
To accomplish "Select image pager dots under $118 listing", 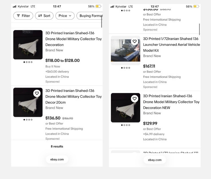I will (x=28, y=62).
